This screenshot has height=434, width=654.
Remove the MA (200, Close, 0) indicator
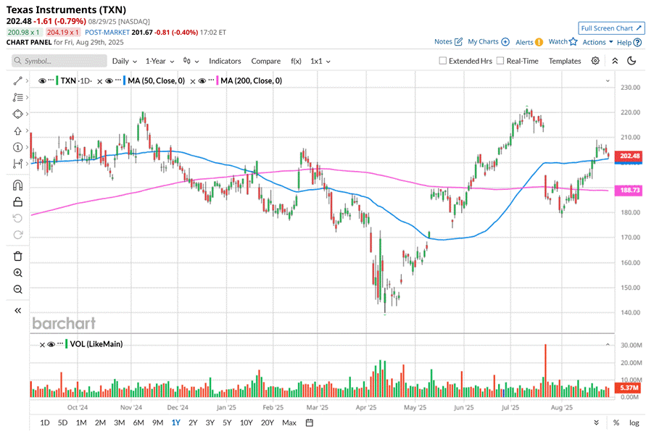coord(193,81)
